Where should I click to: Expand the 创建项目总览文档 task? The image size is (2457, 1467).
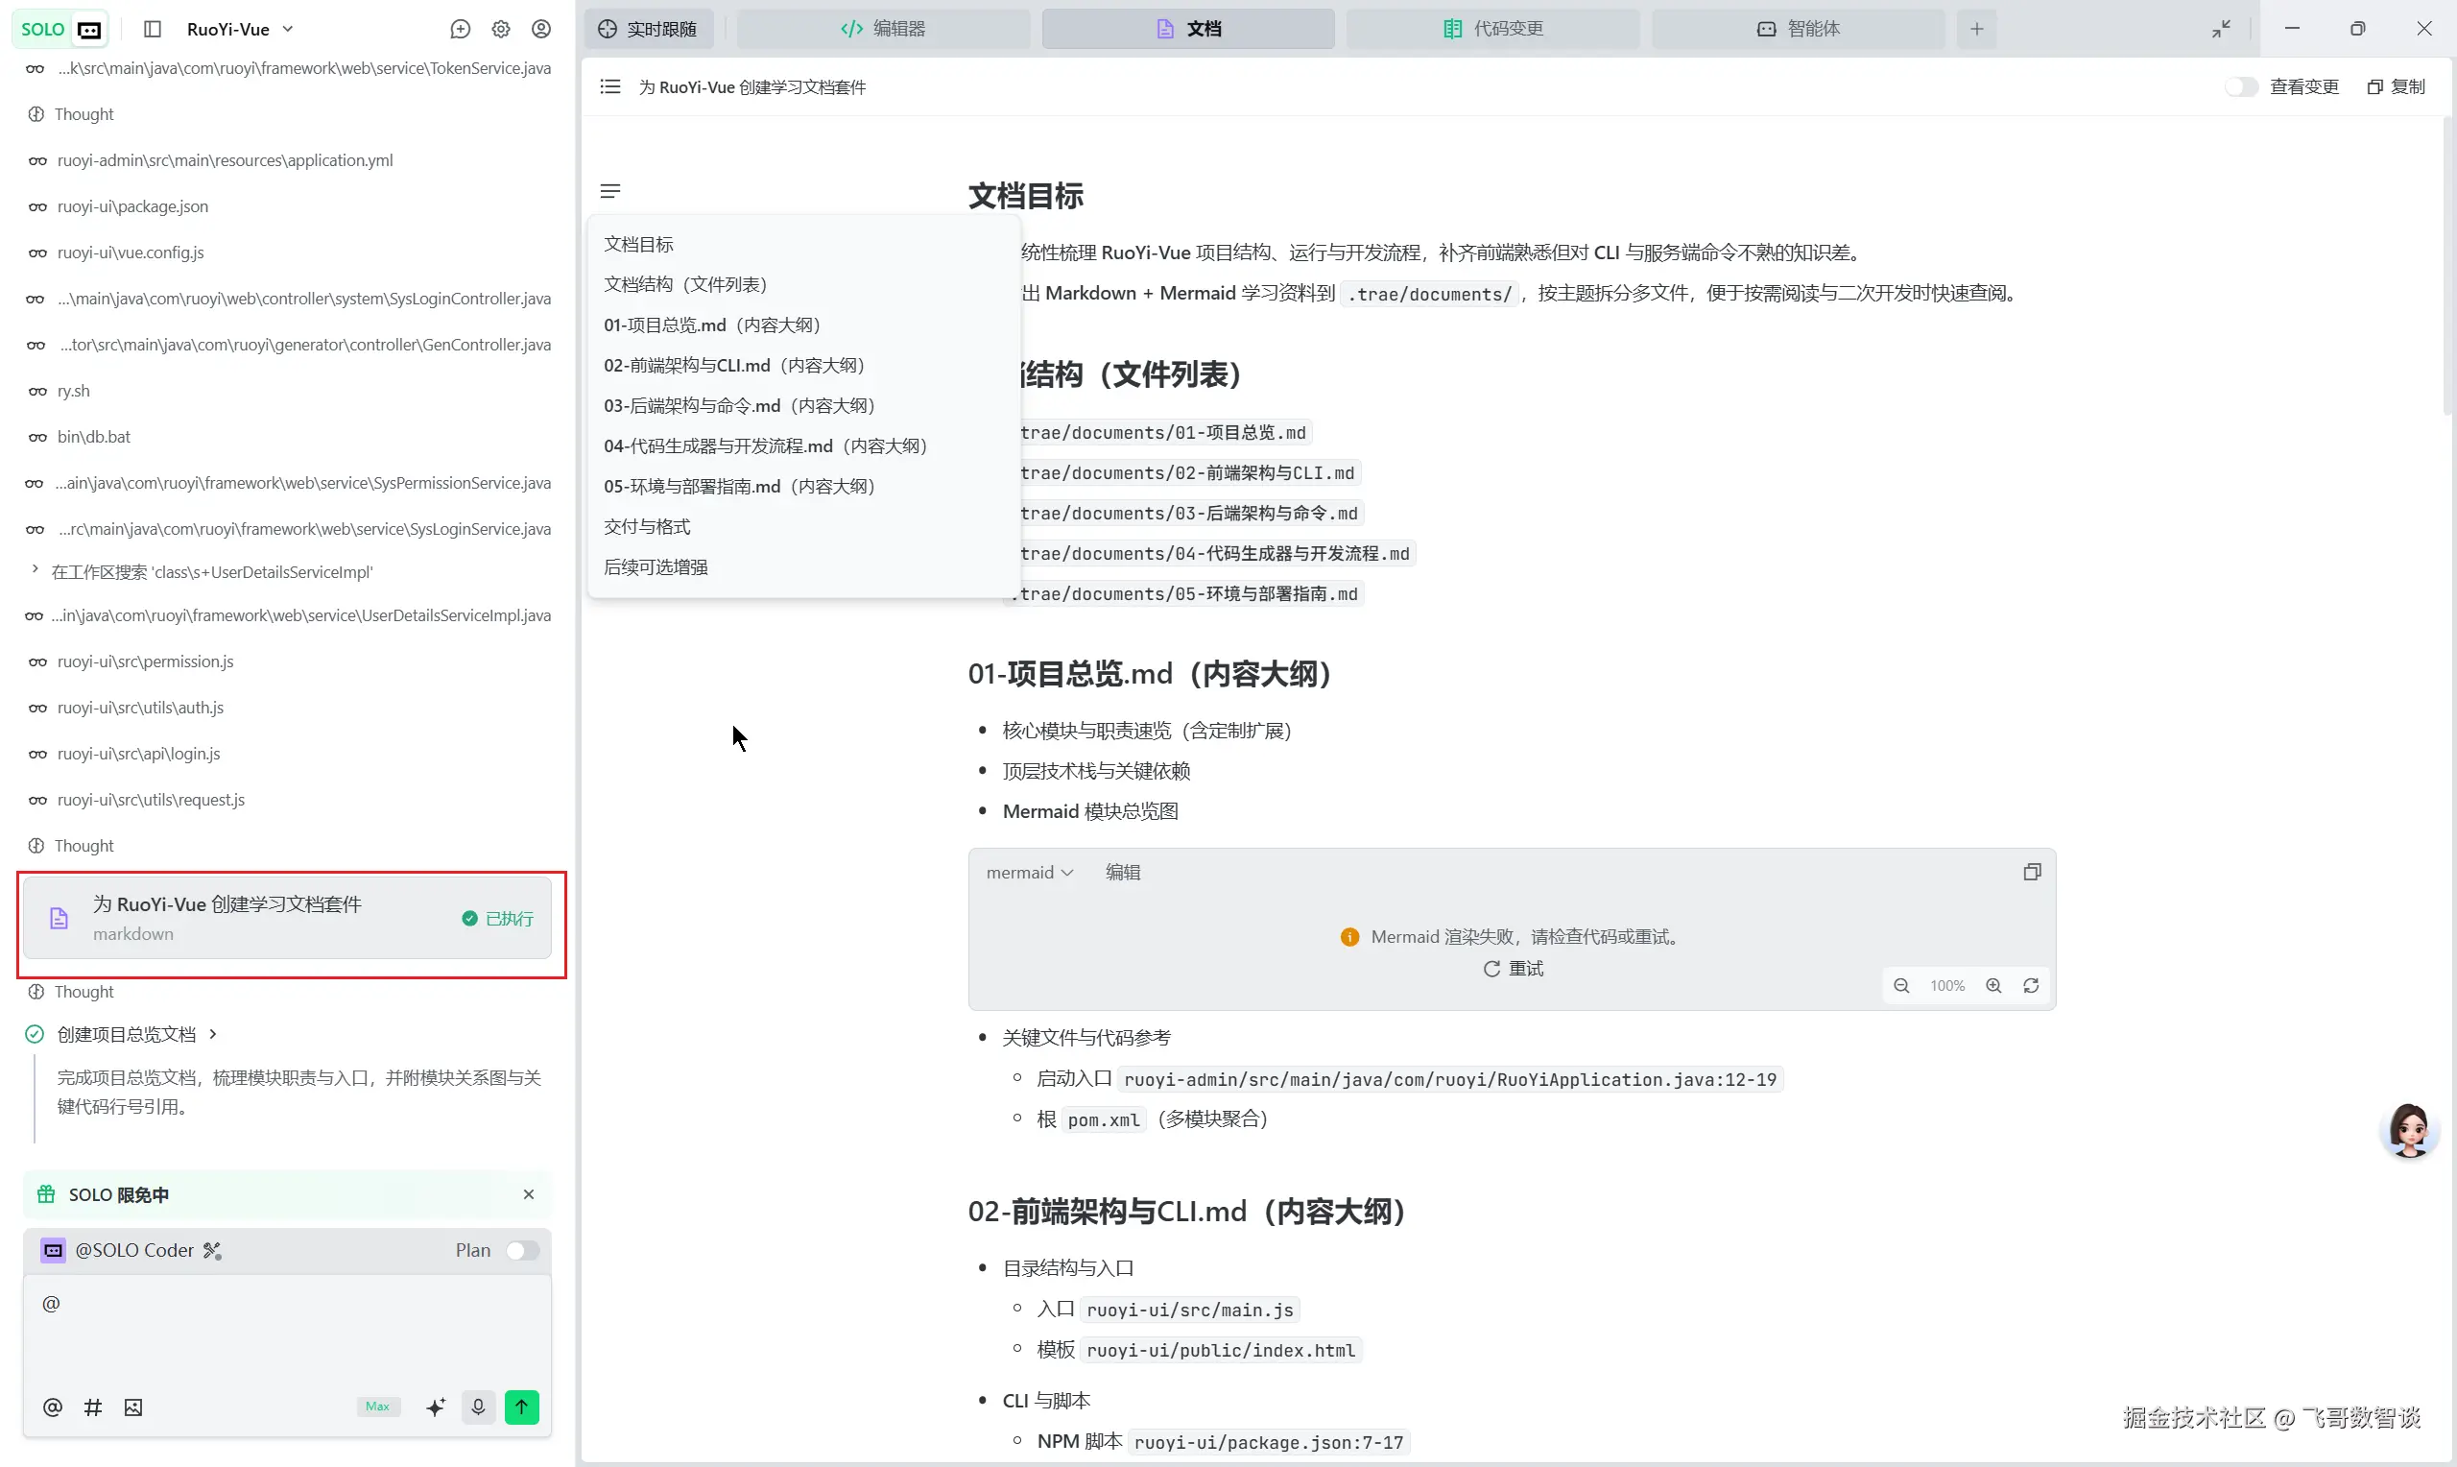coord(212,1034)
